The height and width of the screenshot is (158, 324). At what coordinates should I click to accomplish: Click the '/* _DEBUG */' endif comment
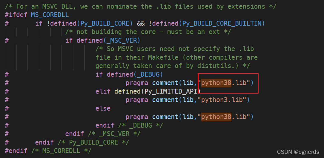(x=141, y=125)
